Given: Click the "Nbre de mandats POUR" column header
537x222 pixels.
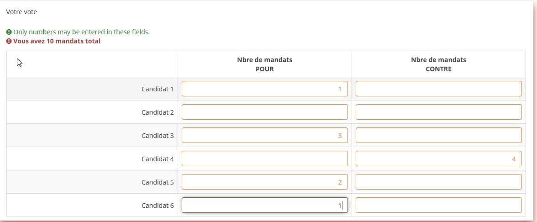Looking at the screenshot, I should [x=264, y=64].
